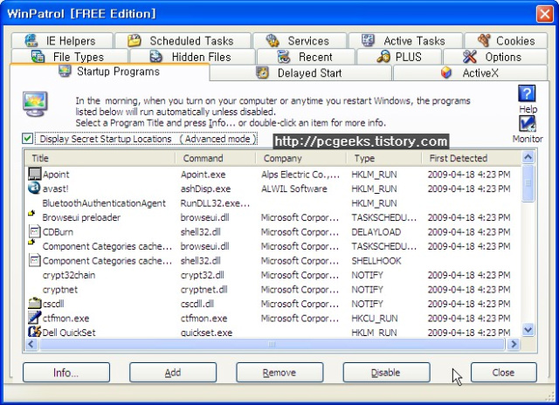Click the vertical scrollbar up arrow
This screenshot has height=405, width=559.
pyautogui.click(x=528, y=157)
